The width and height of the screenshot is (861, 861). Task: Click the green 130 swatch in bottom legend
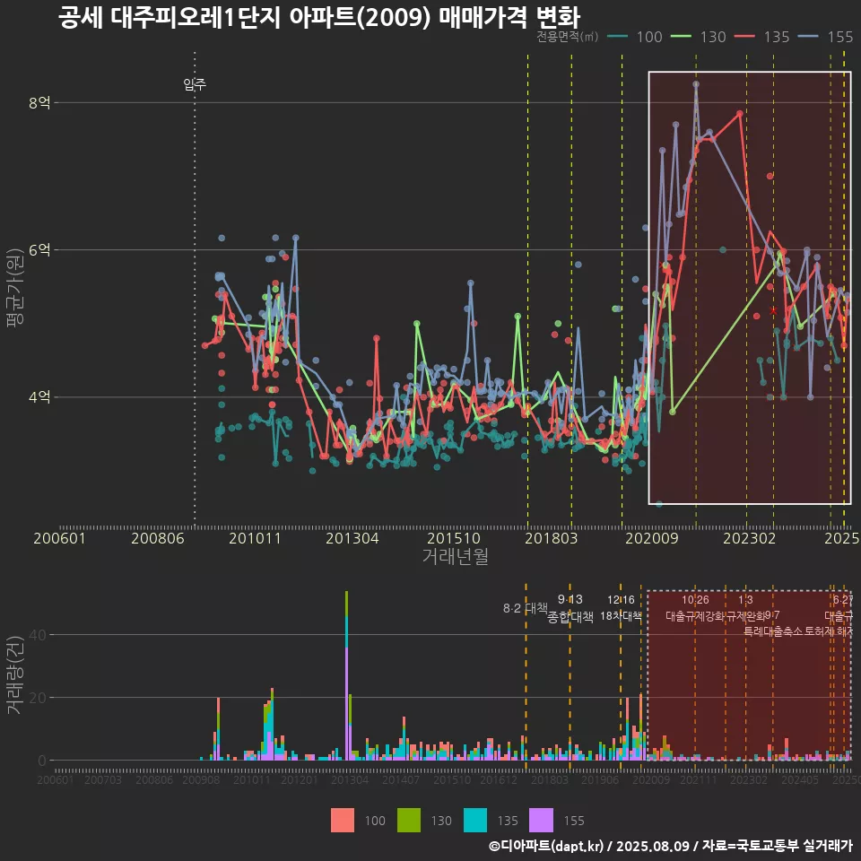click(409, 821)
